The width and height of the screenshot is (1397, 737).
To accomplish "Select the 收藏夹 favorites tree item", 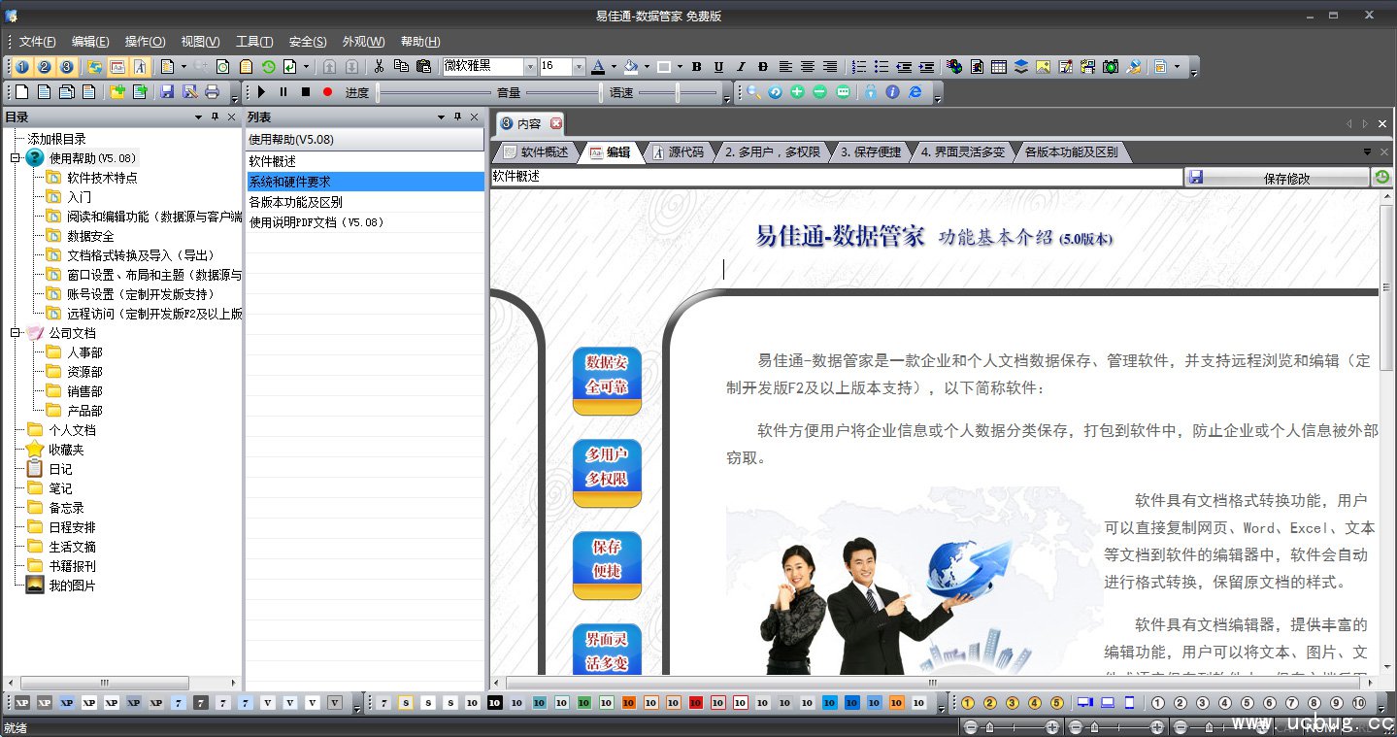I will pos(66,450).
